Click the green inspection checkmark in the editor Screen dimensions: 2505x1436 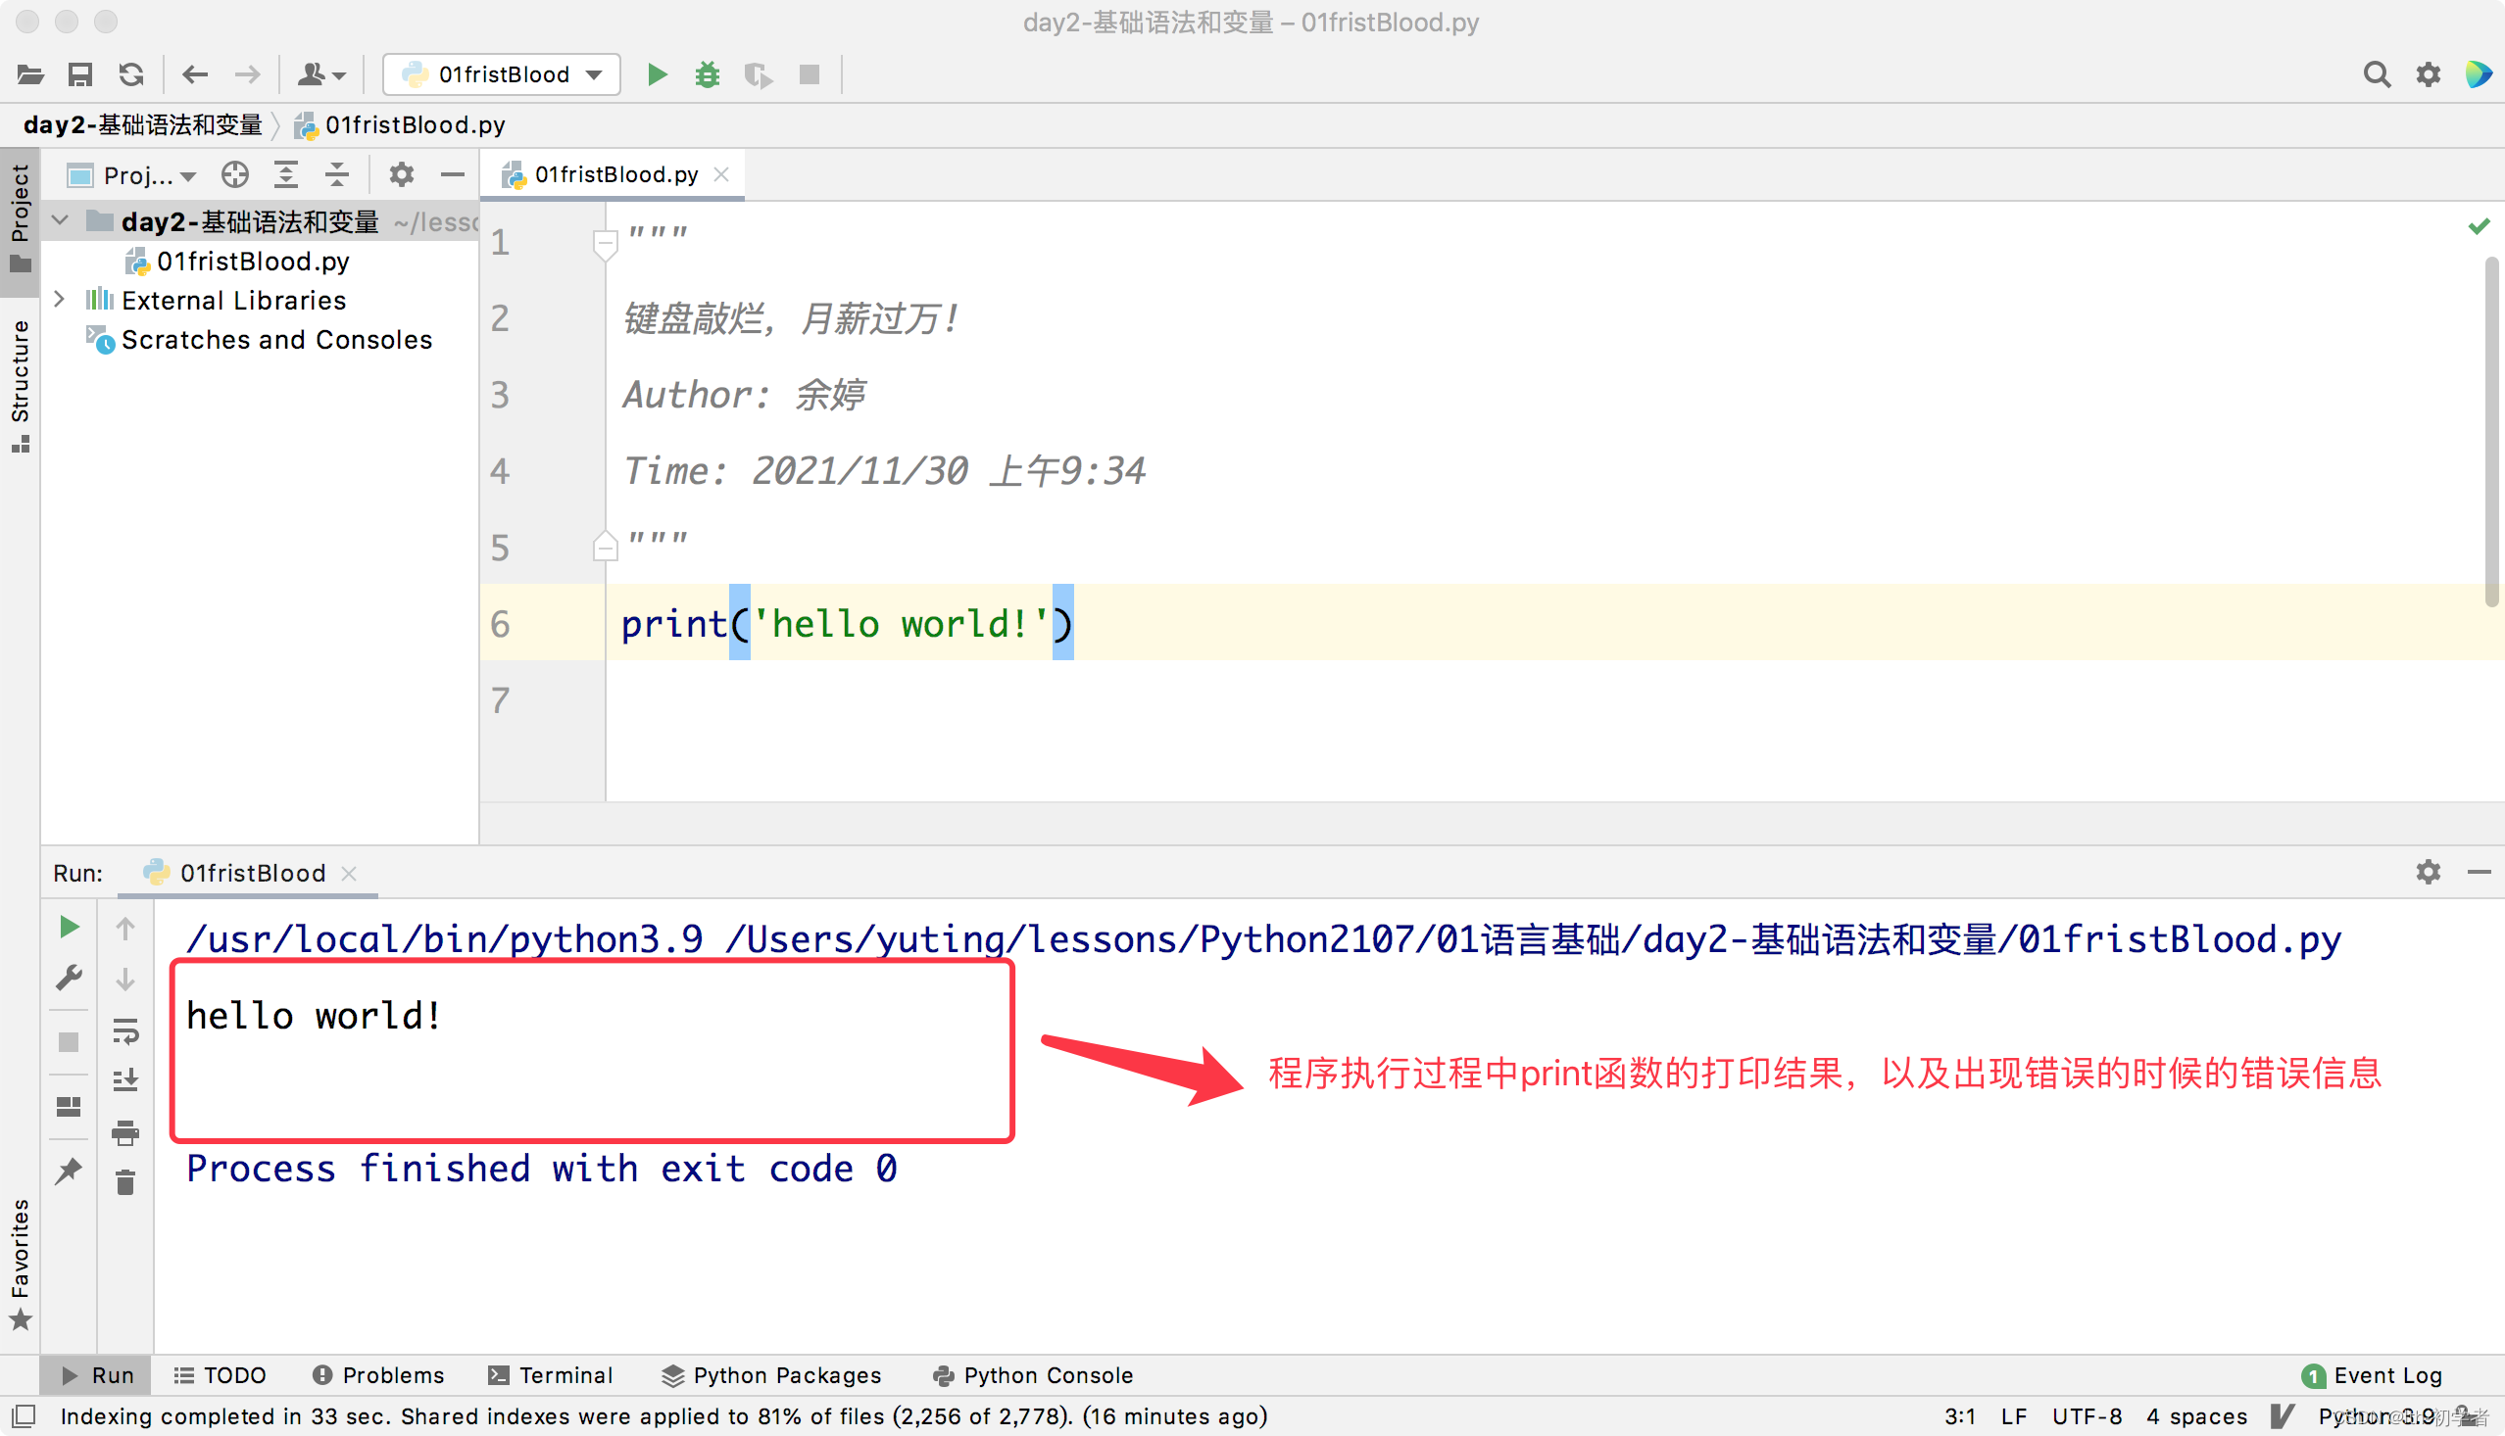click(2479, 227)
